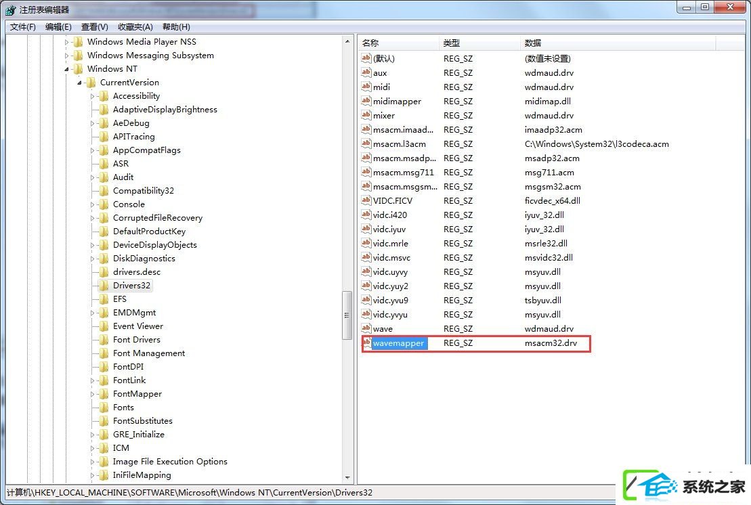The width and height of the screenshot is (751, 505).
Task: Select the FontSubstitutes key
Action: pos(143,421)
